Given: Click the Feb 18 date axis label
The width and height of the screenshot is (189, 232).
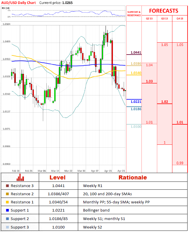Looking at the screenshot, I should 16,171.
